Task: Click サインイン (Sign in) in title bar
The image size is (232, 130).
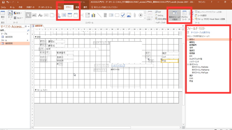Action: [202, 2]
